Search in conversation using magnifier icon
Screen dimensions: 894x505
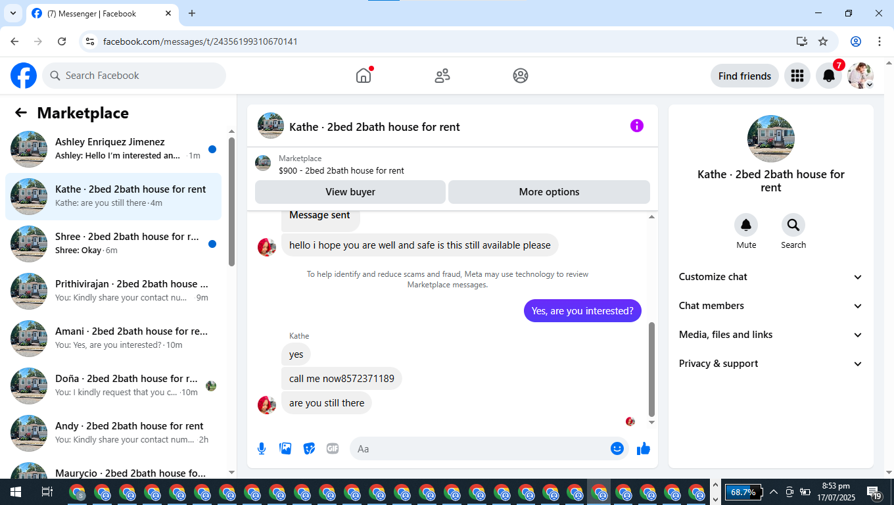[x=793, y=225]
